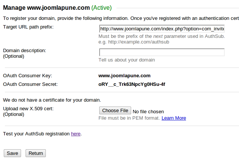
Task: Click the 'Domain description:' label
Action: [24, 51]
